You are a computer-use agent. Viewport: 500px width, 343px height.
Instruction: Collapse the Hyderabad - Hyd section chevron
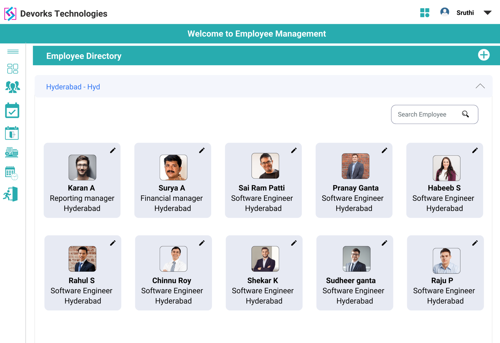coord(480,86)
